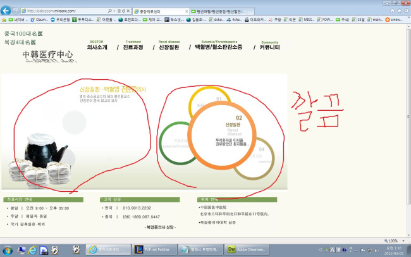Switch to the PVP.net Patcher taskbar window
The width and height of the screenshot is (411, 257).
pos(153,249)
